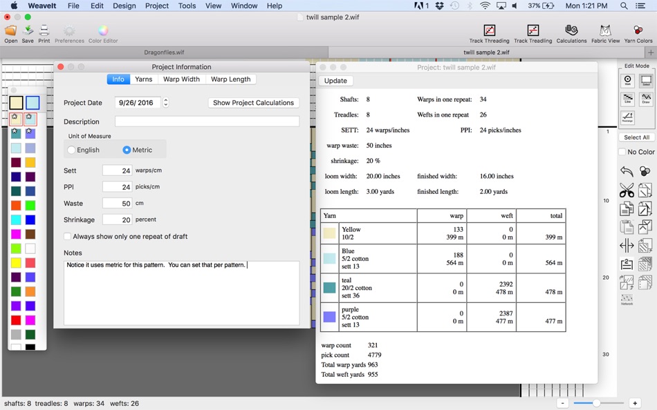The image size is (657, 410).
Task: Click the Project Date stepper arrows
Action: 166,102
